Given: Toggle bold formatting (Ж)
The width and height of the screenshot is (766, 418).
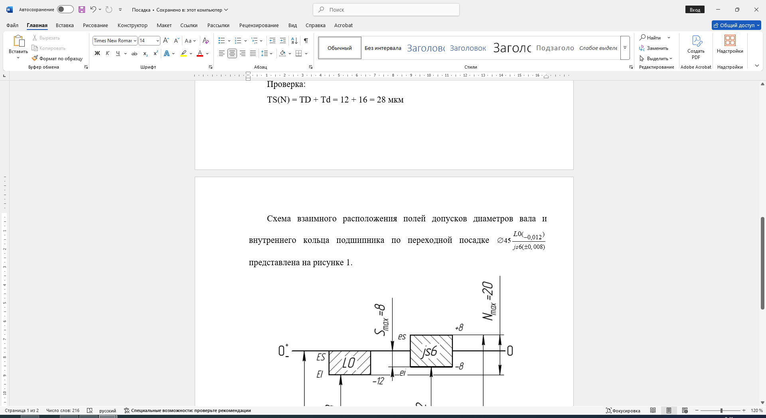Looking at the screenshot, I should tap(97, 53).
